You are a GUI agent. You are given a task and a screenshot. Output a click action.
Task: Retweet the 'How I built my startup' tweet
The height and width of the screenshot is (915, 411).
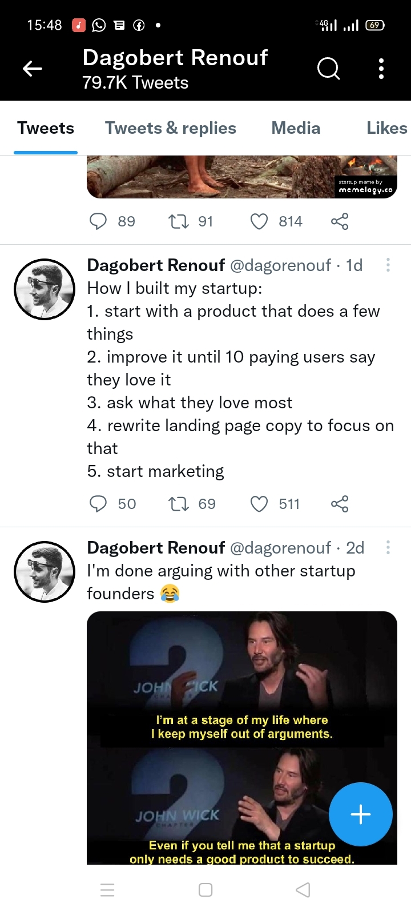coord(178,504)
